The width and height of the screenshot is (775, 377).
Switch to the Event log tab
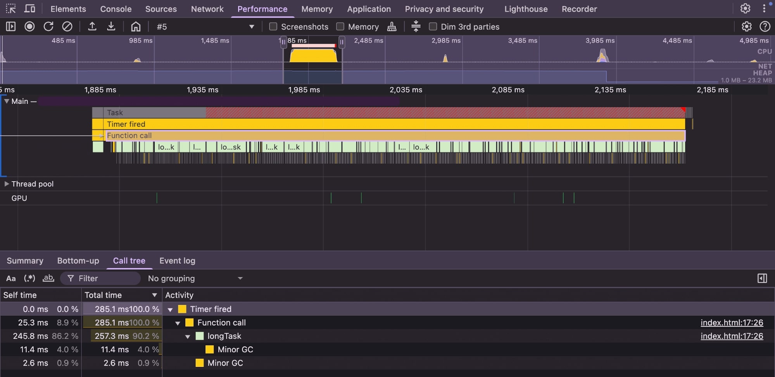[x=177, y=261]
